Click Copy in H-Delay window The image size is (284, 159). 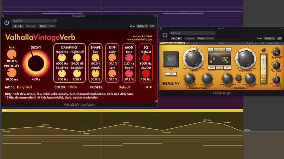201,38
